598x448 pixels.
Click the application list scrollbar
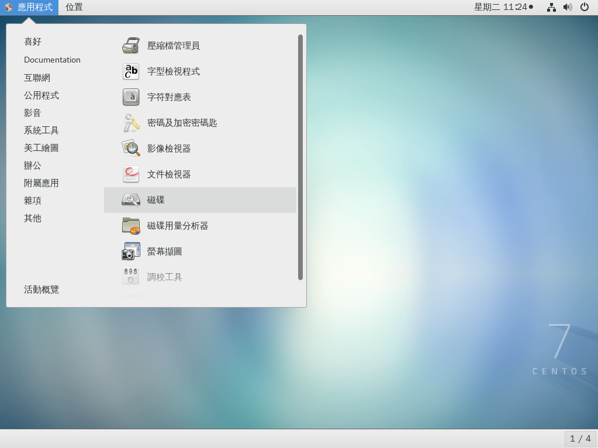300,157
